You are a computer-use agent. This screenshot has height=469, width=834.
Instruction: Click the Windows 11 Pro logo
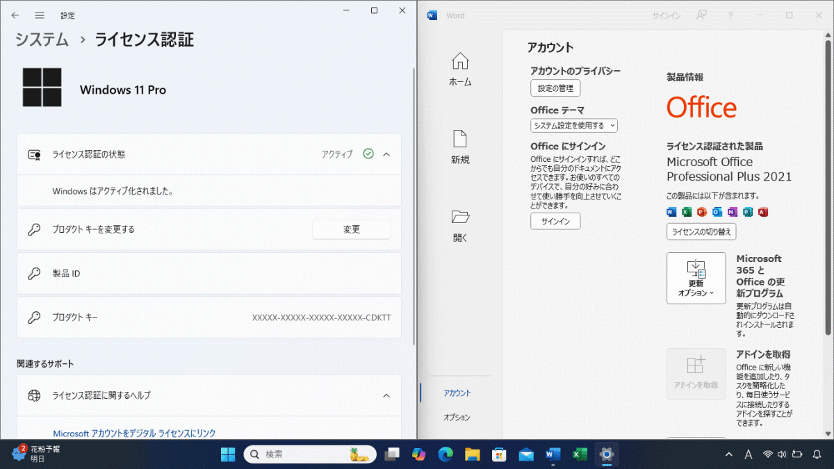click(x=42, y=88)
